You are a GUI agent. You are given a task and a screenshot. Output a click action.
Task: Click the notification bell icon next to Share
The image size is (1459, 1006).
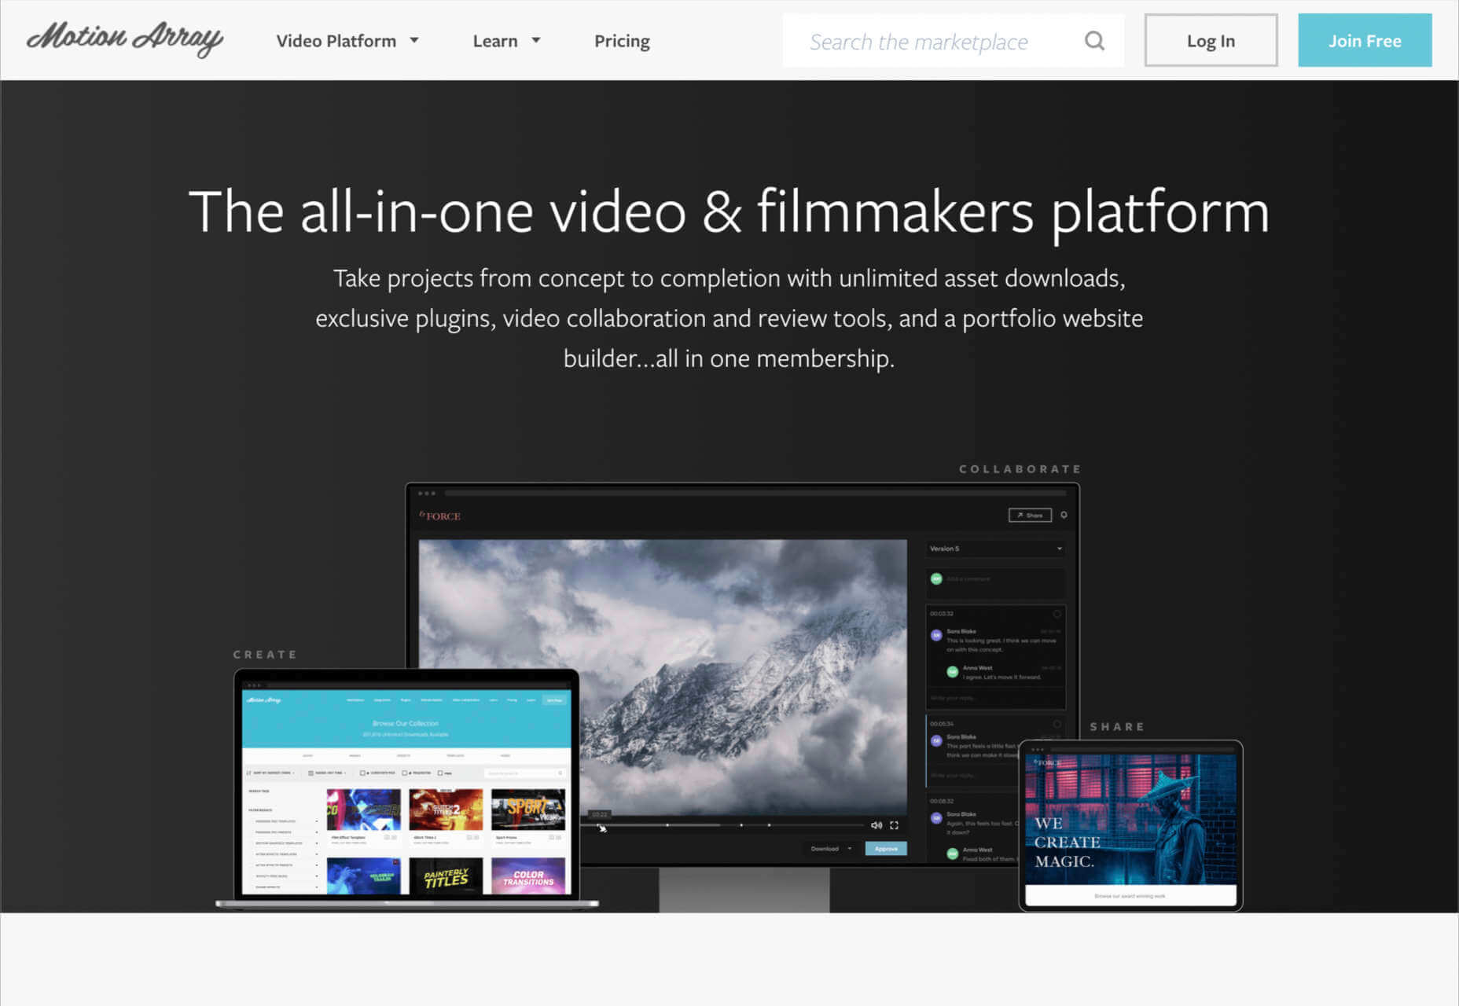pyautogui.click(x=1064, y=516)
